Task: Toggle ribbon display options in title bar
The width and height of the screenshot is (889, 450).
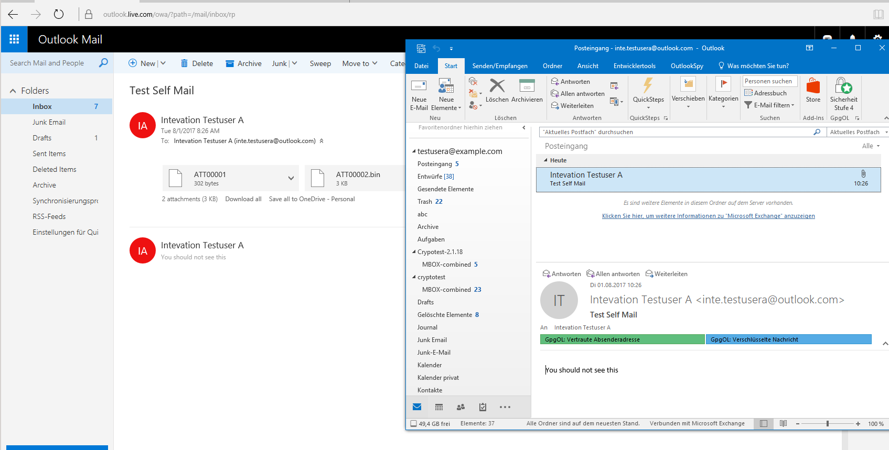Action: tap(809, 48)
